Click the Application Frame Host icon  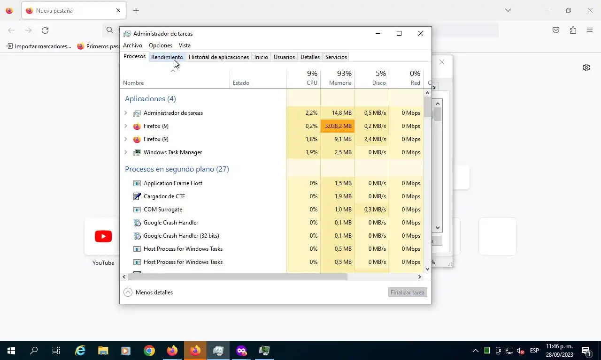[137, 183]
